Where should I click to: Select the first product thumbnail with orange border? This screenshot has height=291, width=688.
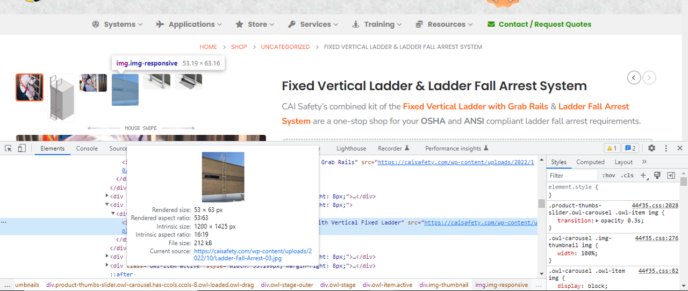click(x=30, y=88)
